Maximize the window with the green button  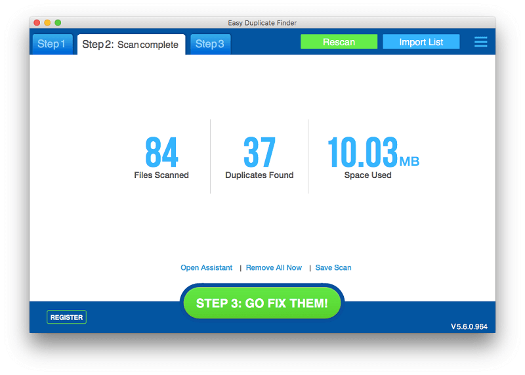click(x=58, y=22)
